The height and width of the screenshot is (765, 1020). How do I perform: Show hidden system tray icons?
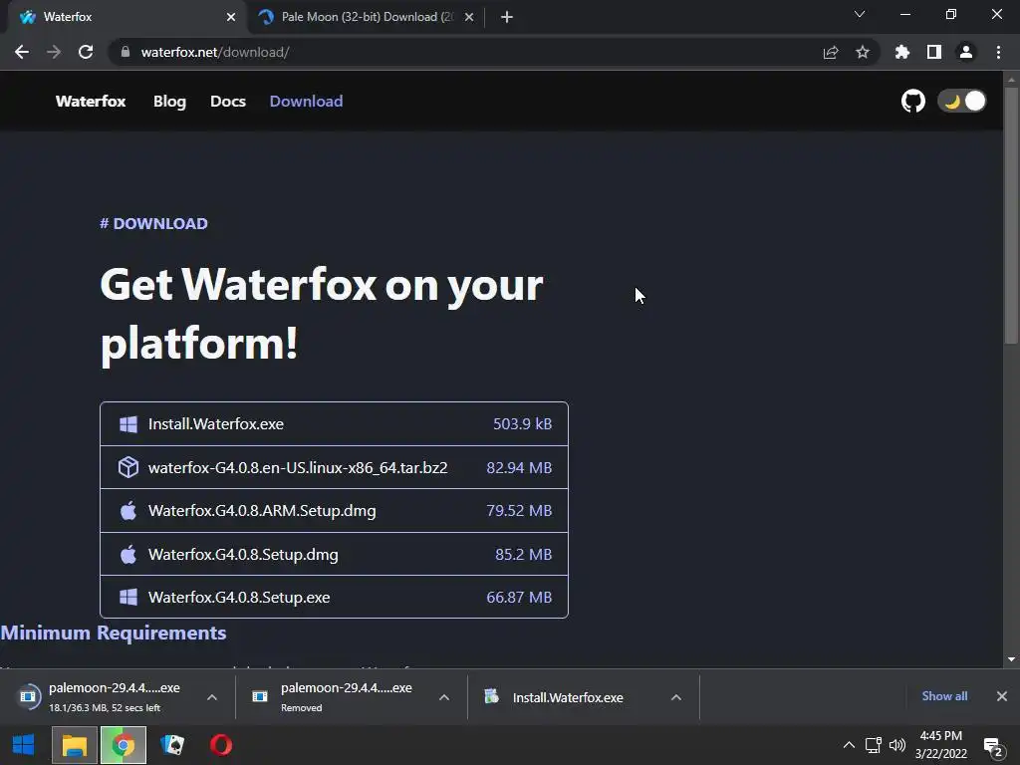click(849, 745)
